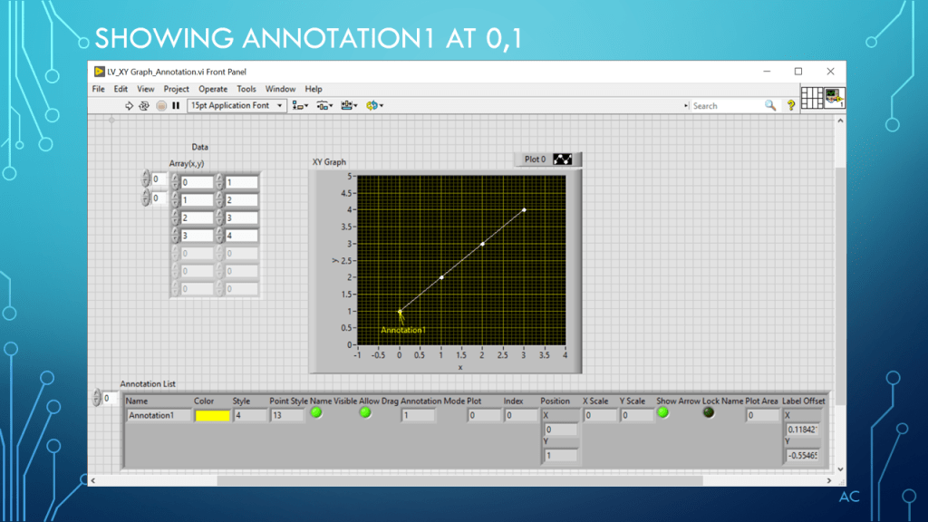Open the context help question mark

tap(790, 106)
